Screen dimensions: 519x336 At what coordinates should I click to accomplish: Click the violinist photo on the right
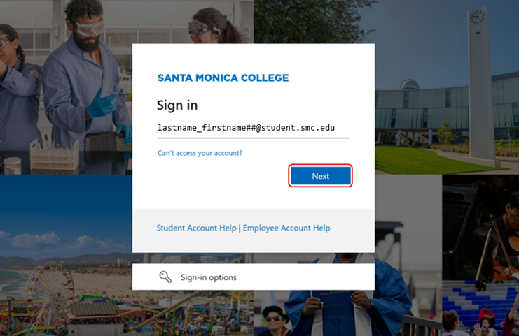[490, 238]
